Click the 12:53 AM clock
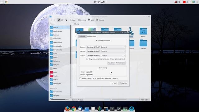This screenshot has height=112, width=199. [x=99, y=2]
